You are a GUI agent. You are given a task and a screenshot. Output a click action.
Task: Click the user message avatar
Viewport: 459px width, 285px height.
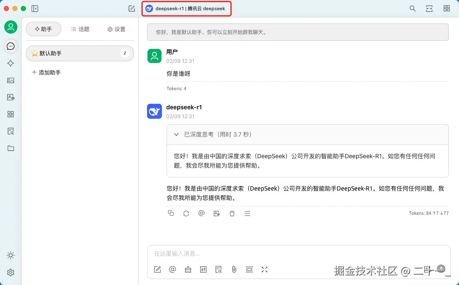[154, 56]
